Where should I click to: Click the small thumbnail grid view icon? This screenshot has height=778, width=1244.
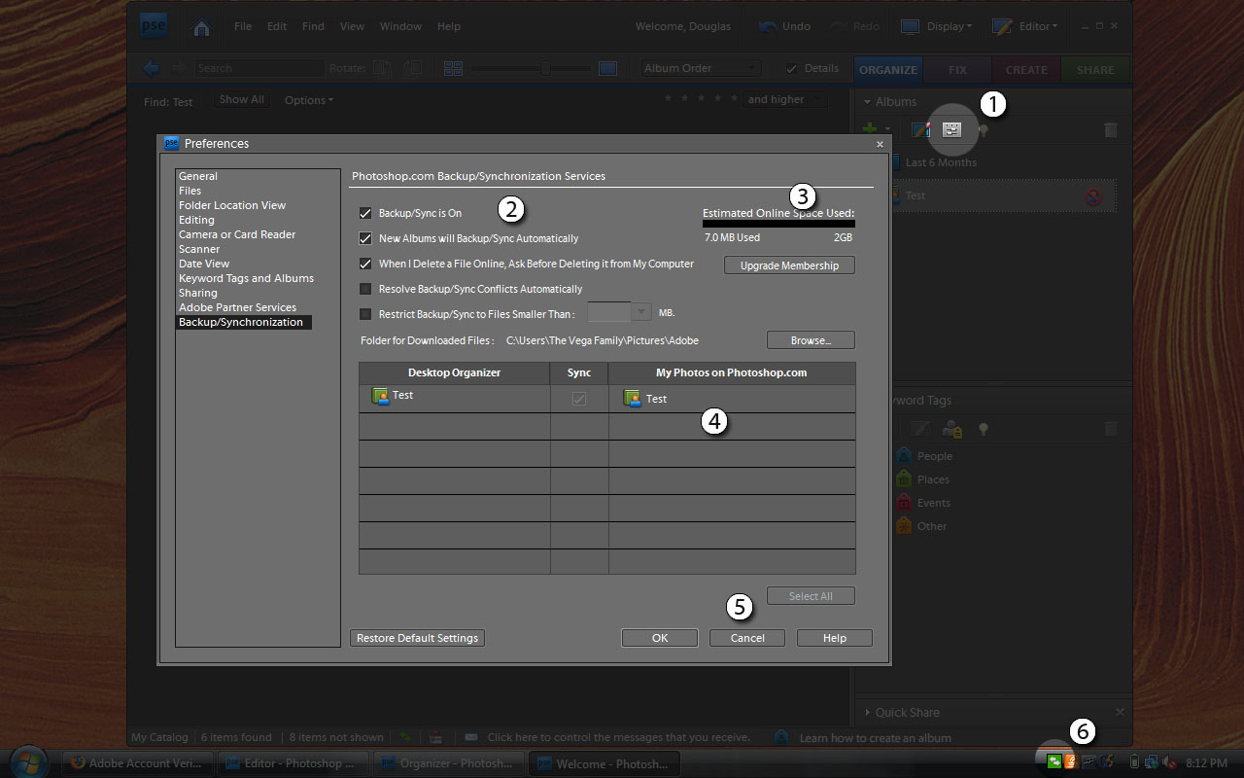pyautogui.click(x=453, y=68)
